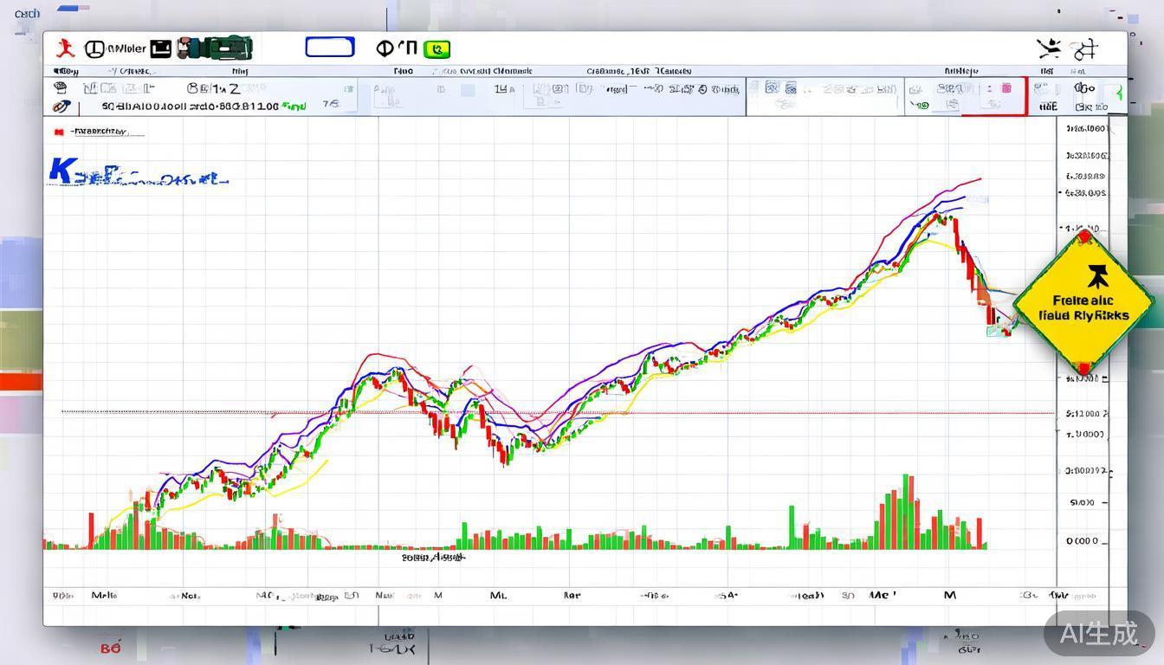
Task: Click the blue-red oval icon in second toolbar row
Action: [61, 107]
